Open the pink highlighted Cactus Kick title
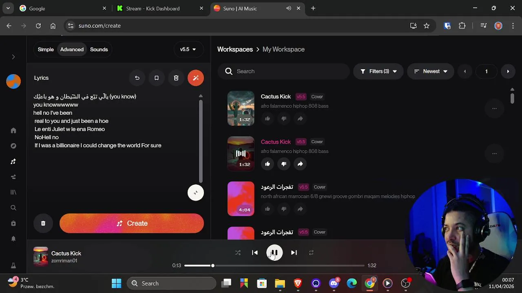 [x=276, y=142]
